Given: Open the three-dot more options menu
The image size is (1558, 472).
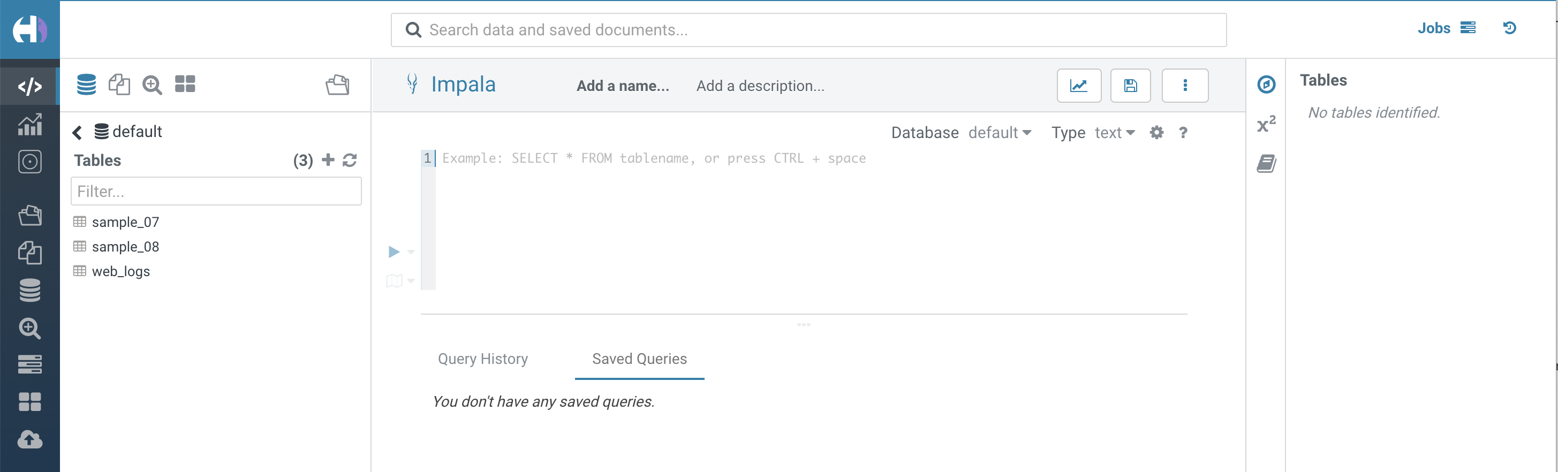Looking at the screenshot, I should [x=1185, y=86].
